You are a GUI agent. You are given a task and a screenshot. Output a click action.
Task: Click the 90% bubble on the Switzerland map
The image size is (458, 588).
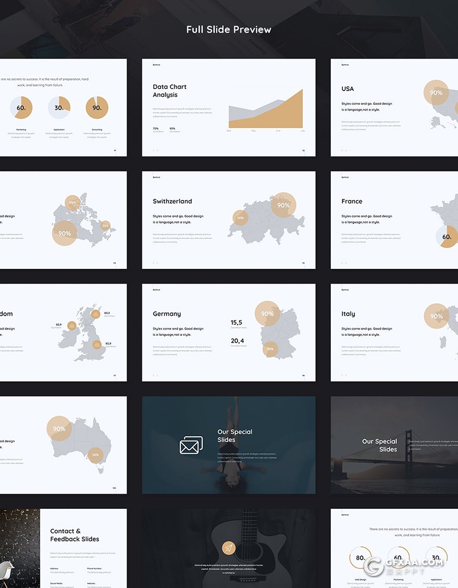[283, 205]
